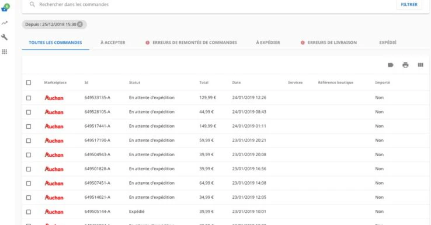
Task: Click the Filtrer button
Action: point(409,5)
